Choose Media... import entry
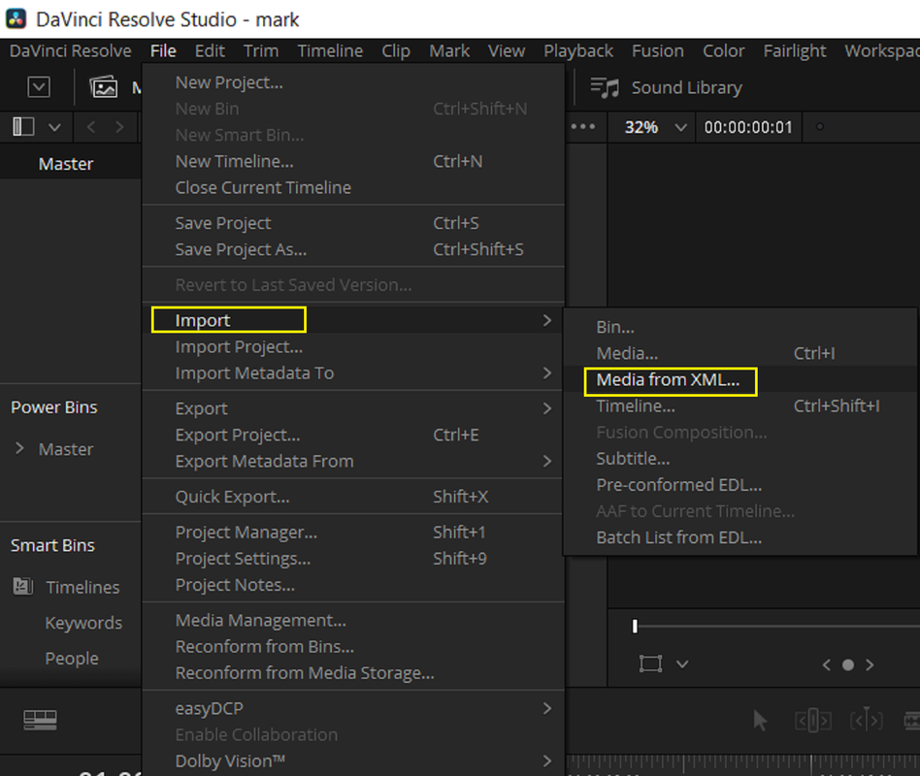 739,353
